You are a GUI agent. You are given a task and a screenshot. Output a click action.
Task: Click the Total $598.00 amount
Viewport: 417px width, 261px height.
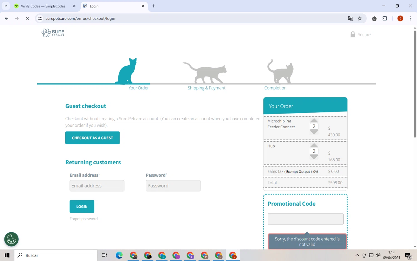335,183
